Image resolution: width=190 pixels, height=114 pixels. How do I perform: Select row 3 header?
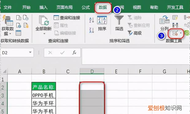(3, 94)
